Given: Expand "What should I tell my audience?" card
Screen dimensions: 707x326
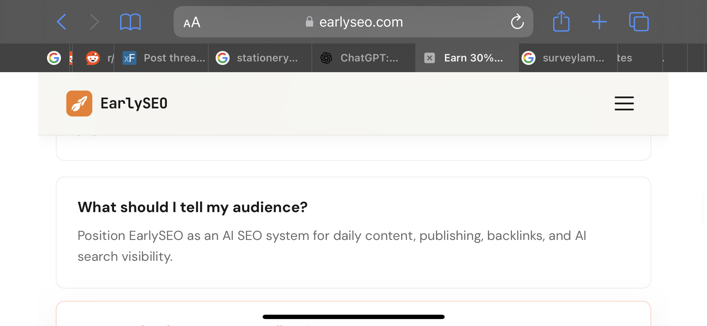Looking at the screenshot, I should 353,232.
